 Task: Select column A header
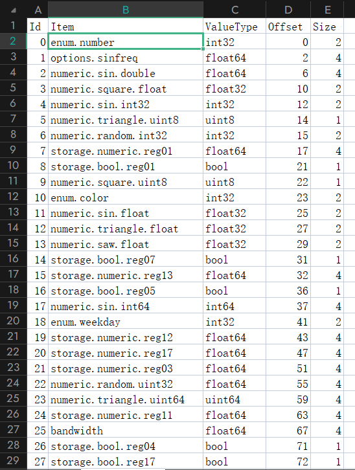[x=38, y=9]
